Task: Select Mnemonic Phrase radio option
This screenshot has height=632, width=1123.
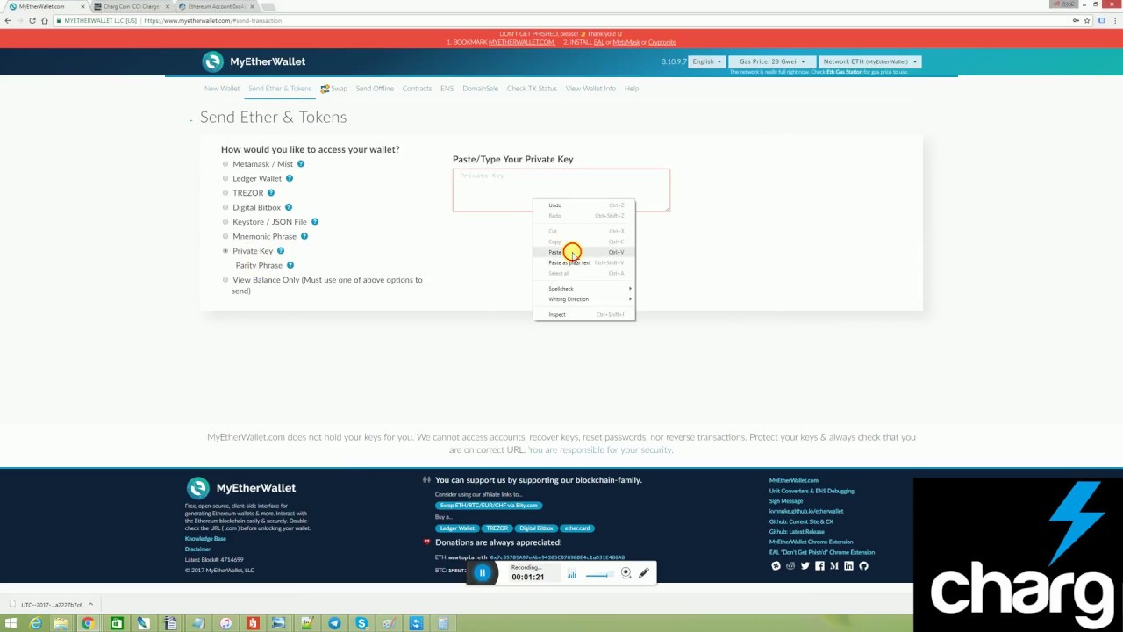Action: click(225, 236)
